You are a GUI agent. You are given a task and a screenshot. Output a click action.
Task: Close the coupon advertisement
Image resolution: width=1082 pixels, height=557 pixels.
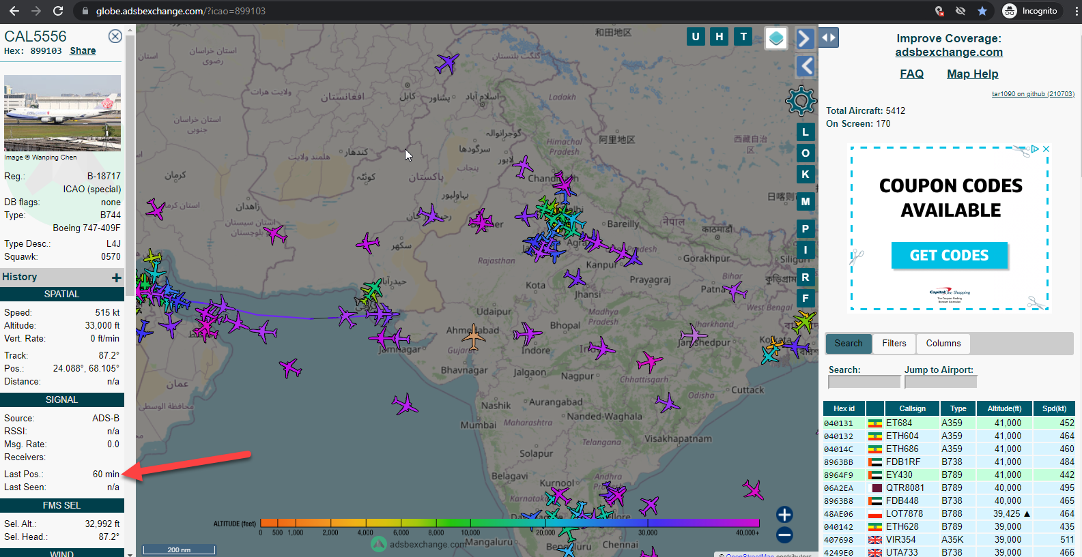pyautogui.click(x=1046, y=149)
